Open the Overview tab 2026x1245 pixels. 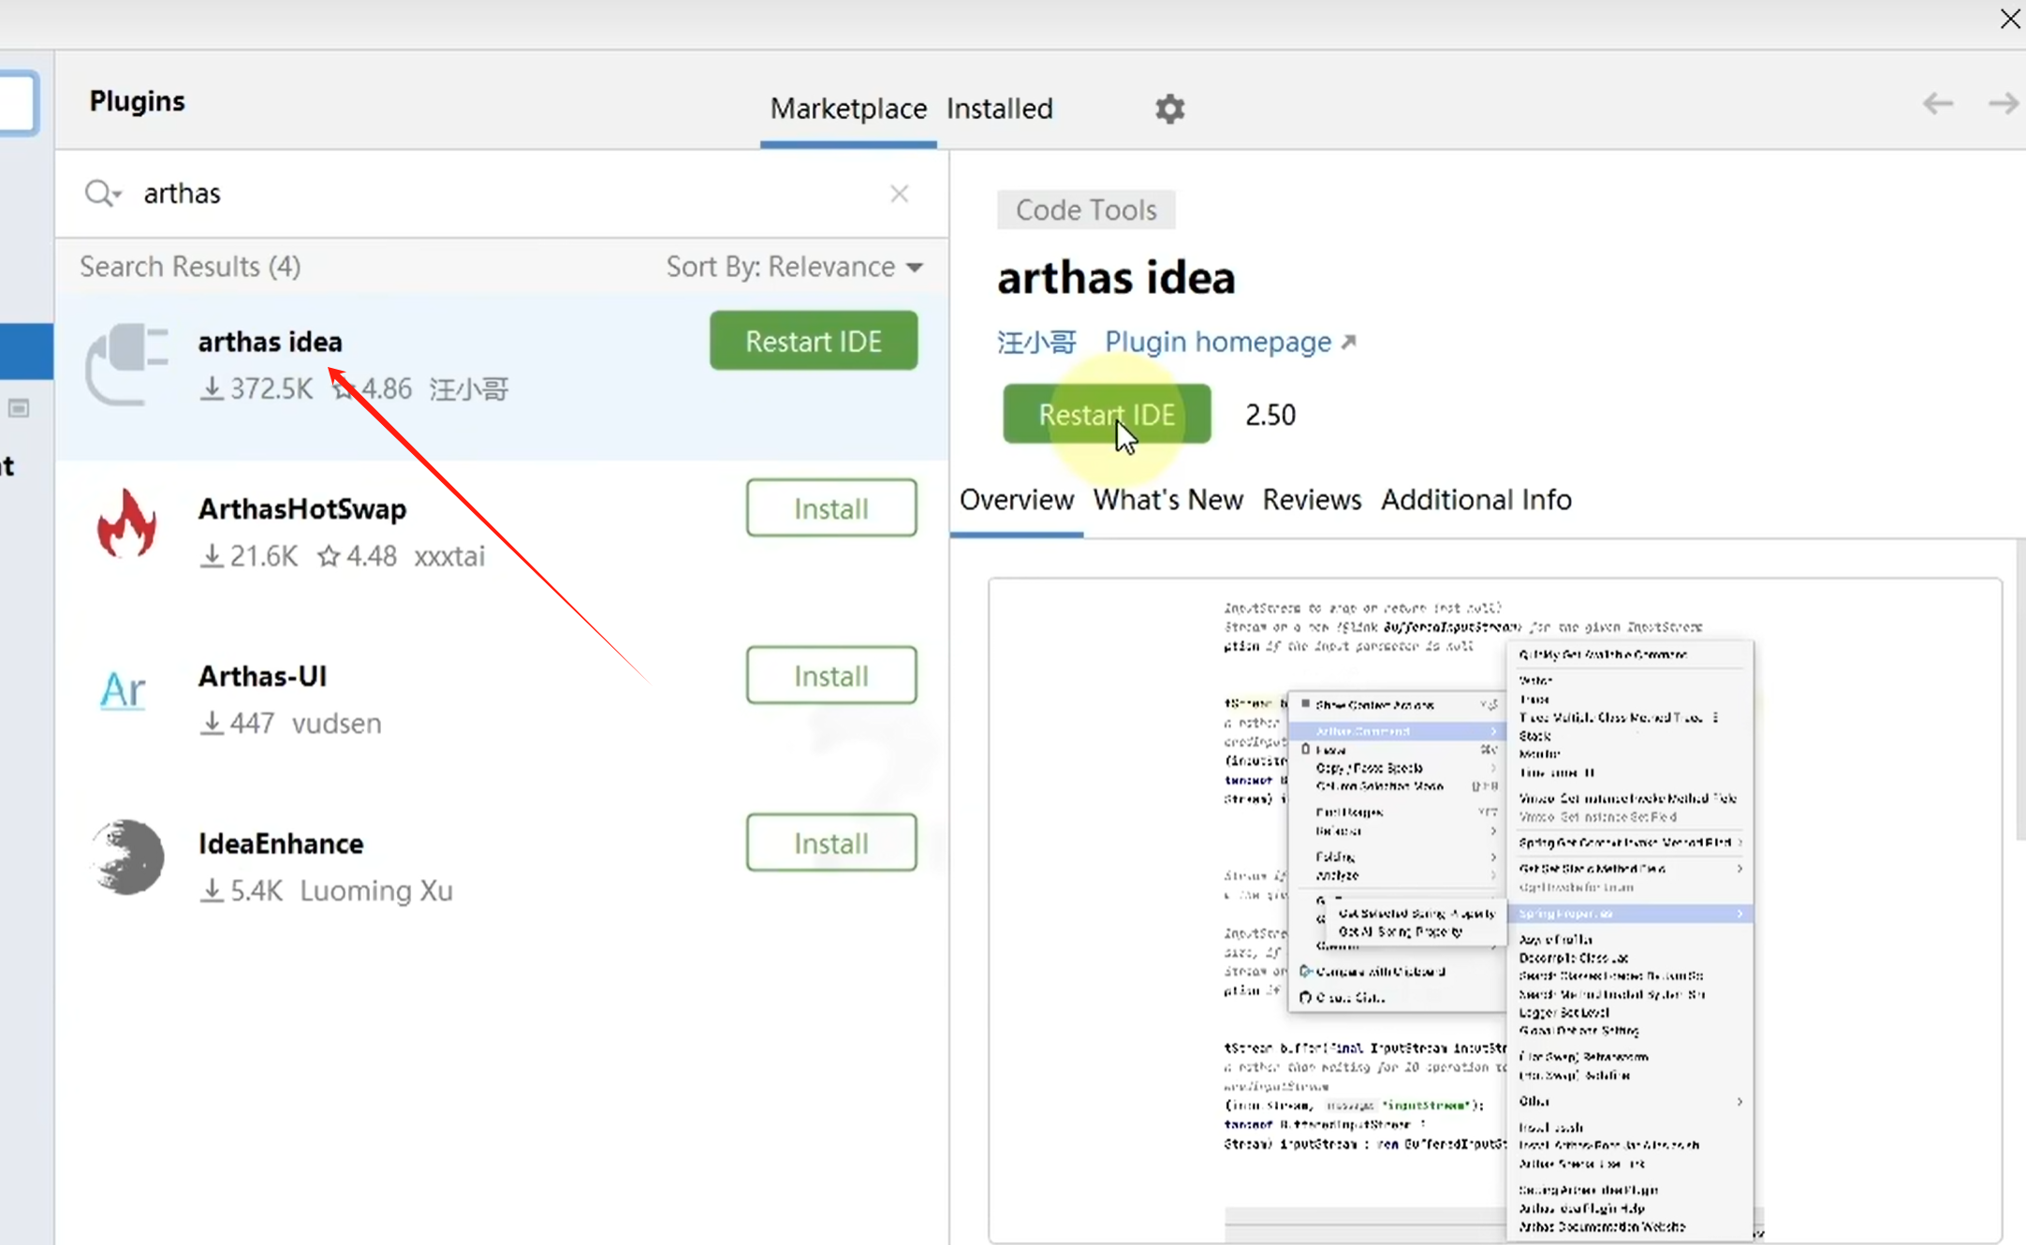(x=1017, y=500)
